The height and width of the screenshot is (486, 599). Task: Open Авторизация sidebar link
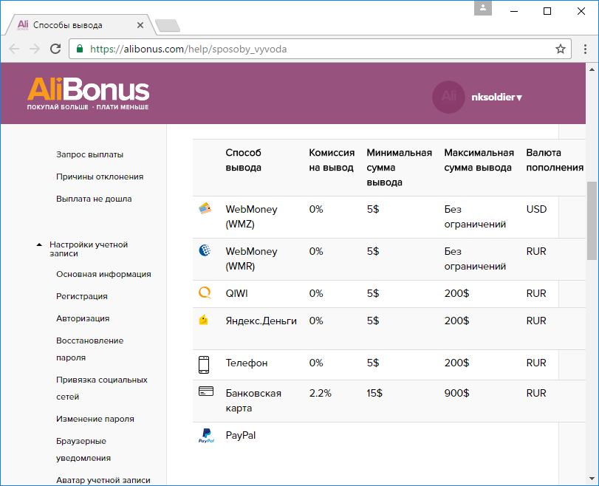[83, 318]
